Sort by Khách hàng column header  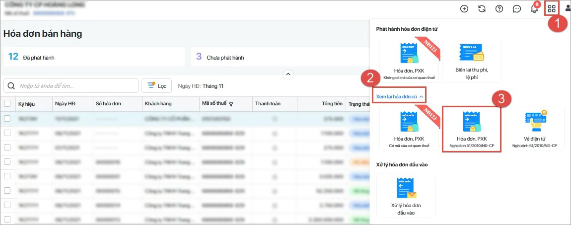158,104
